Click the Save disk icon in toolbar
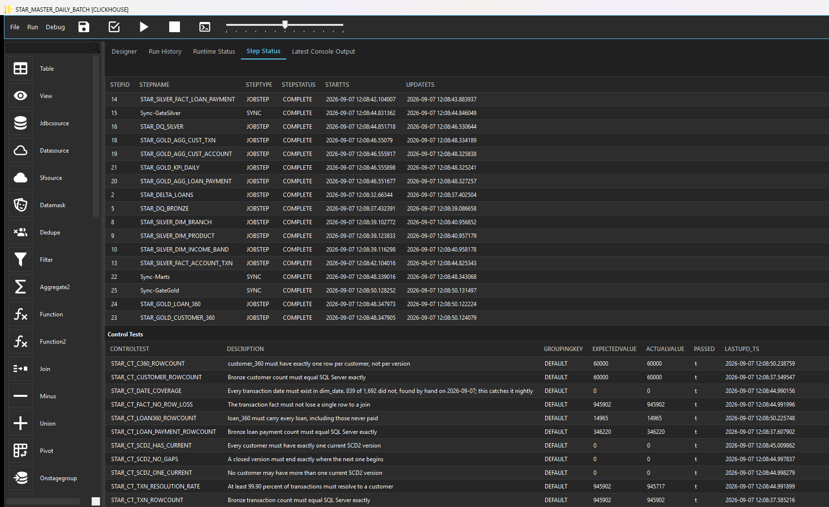This screenshot has width=829, height=507. pos(84,27)
